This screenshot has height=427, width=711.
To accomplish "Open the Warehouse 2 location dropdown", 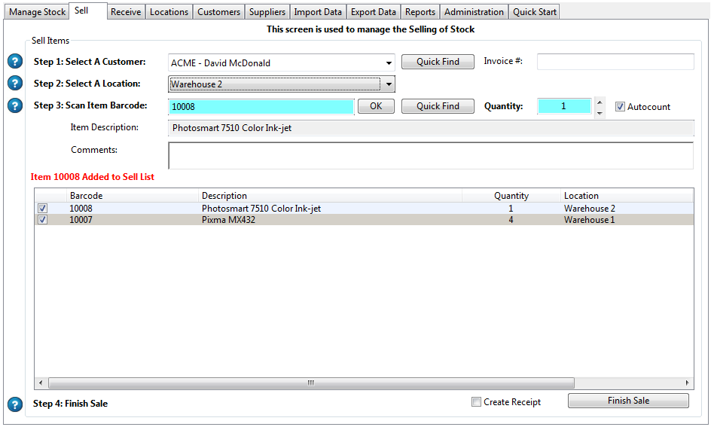I will pyautogui.click(x=389, y=84).
